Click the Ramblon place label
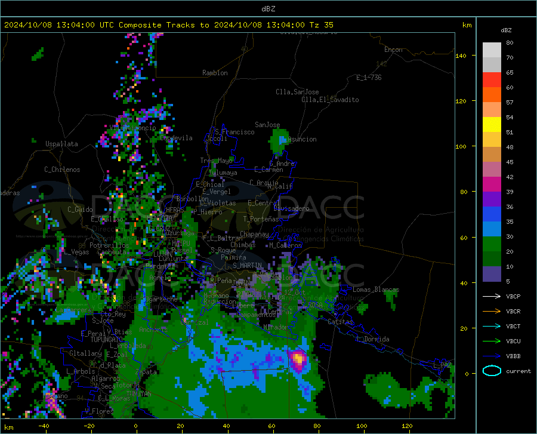537x434 pixels. pos(215,73)
